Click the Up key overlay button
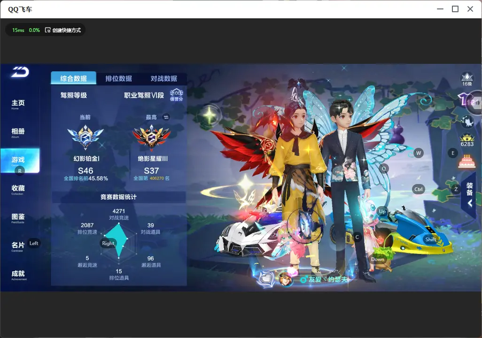The height and width of the screenshot is (338, 482). pos(382,211)
